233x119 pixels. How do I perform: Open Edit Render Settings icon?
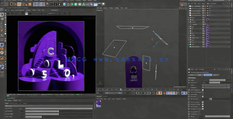59,4
